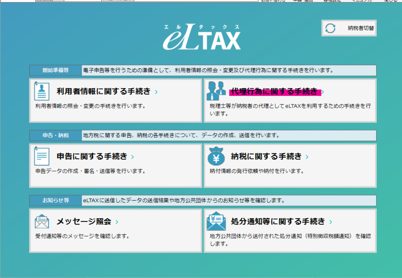Click the 開始準備等 section label
The width and height of the screenshot is (402, 278).
tap(56, 70)
